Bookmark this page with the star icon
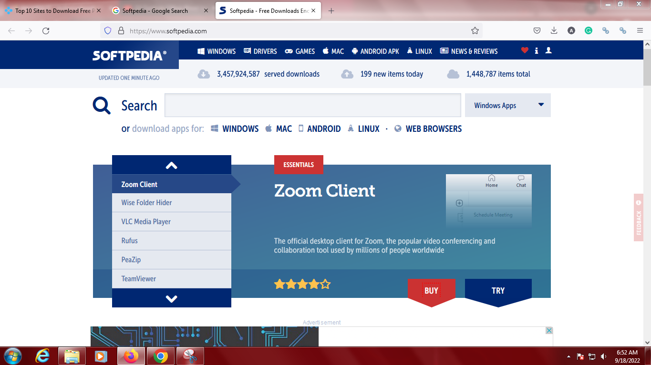 [x=475, y=30]
